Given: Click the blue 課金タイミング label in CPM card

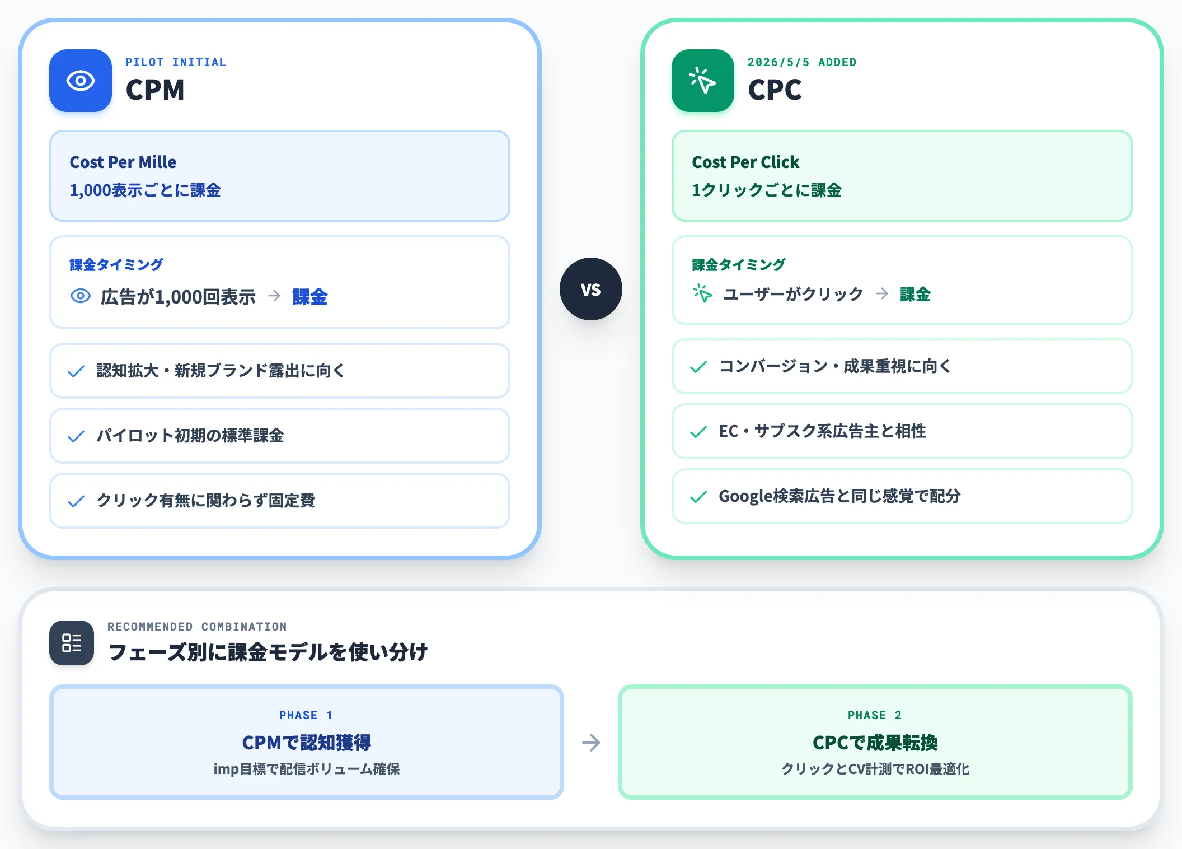Looking at the screenshot, I should click(x=116, y=264).
